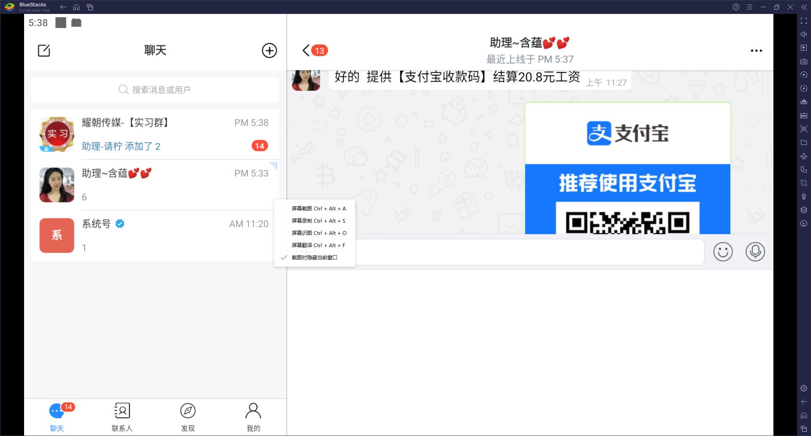Click 助理~含蕴 chat title header
Screen dimensions: 811x436
point(530,43)
